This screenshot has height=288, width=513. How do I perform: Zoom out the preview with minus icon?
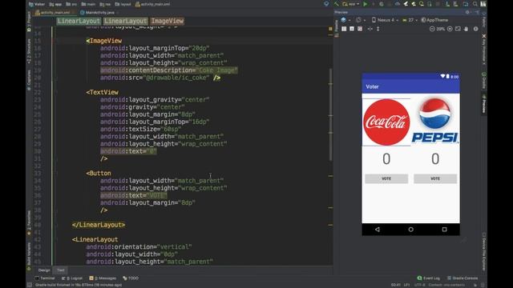[432, 29]
